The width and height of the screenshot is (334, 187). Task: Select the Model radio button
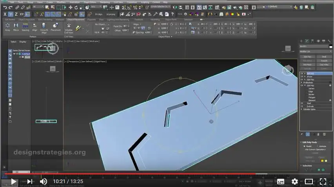(x=304, y=146)
